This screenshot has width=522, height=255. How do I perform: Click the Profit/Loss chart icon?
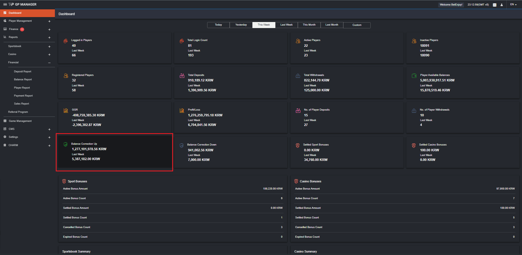click(182, 111)
